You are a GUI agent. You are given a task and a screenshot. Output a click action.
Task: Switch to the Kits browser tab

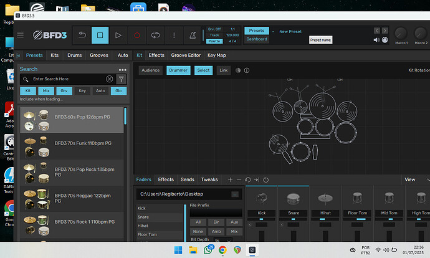[55, 55]
